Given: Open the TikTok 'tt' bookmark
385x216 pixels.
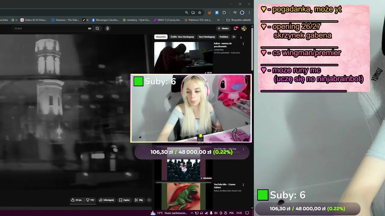Looking at the screenshot, I should (x=85, y=20).
